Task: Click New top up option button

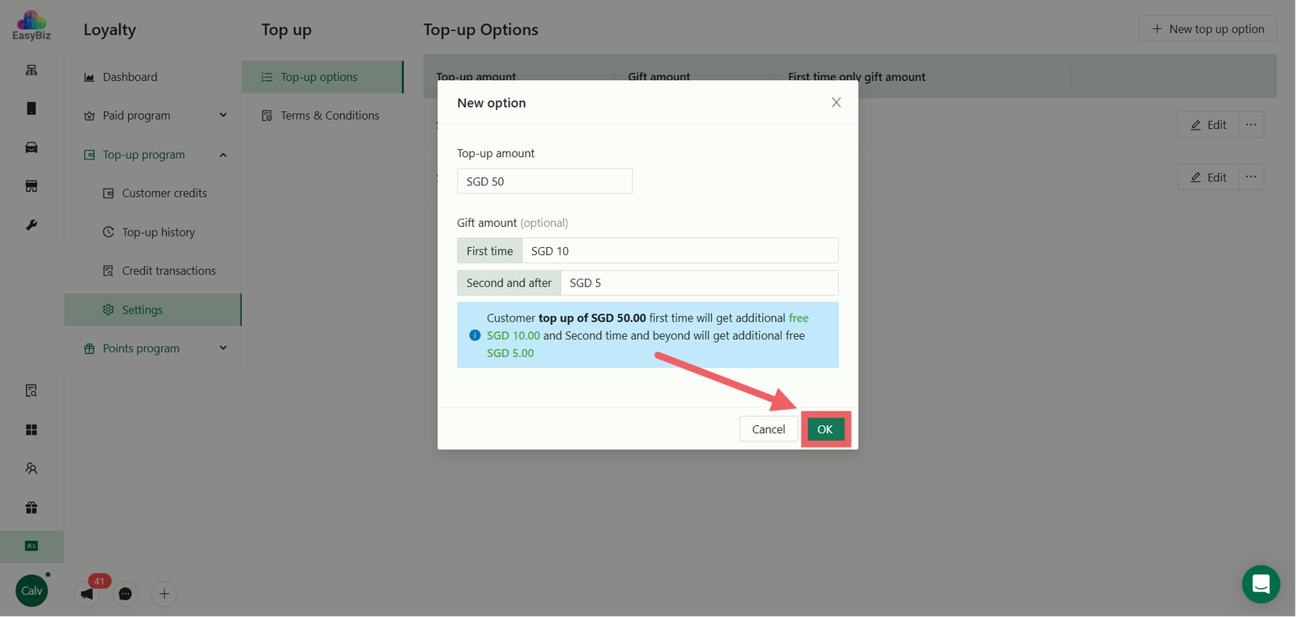Action: tap(1208, 28)
